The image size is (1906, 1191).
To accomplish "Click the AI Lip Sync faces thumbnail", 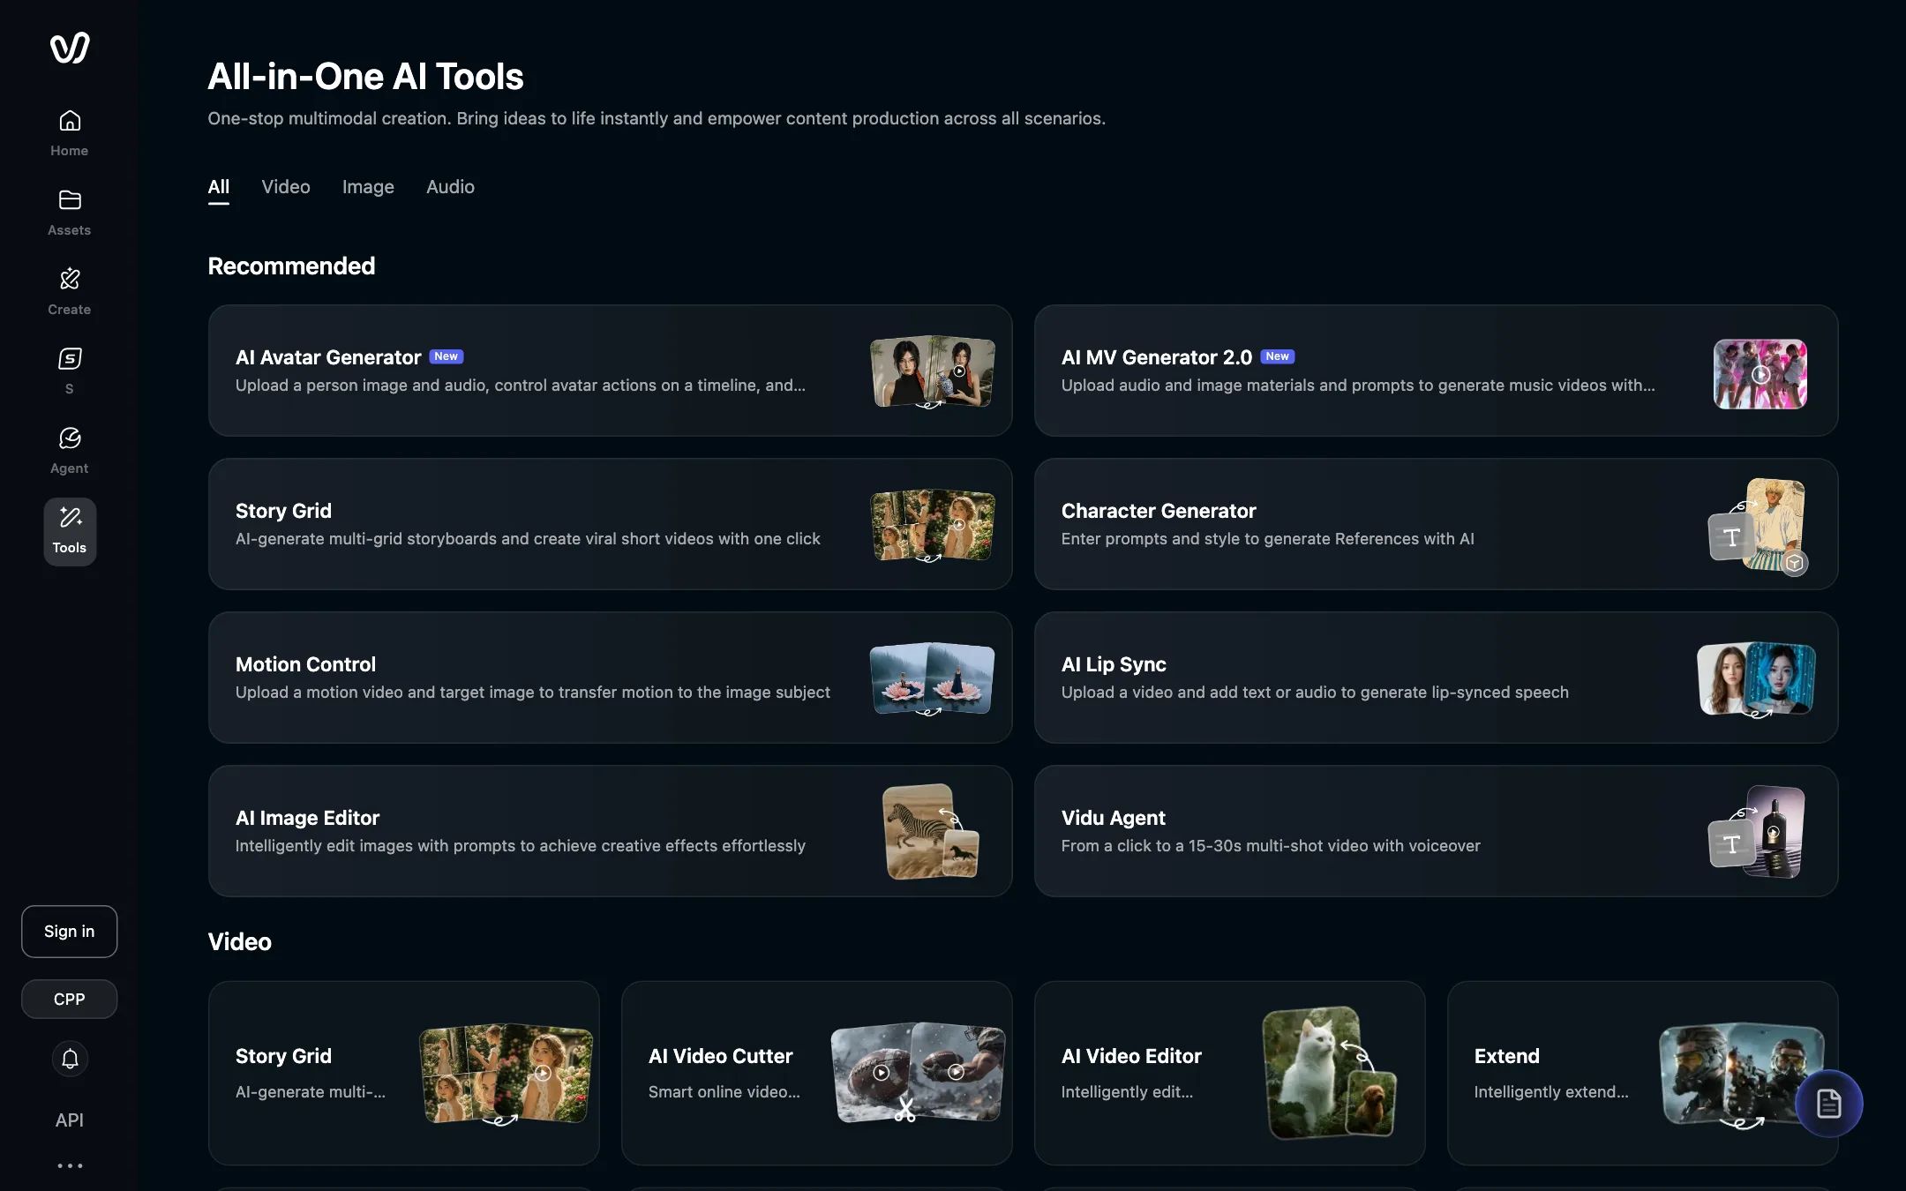I will pyautogui.click(x=1756, y=678).
